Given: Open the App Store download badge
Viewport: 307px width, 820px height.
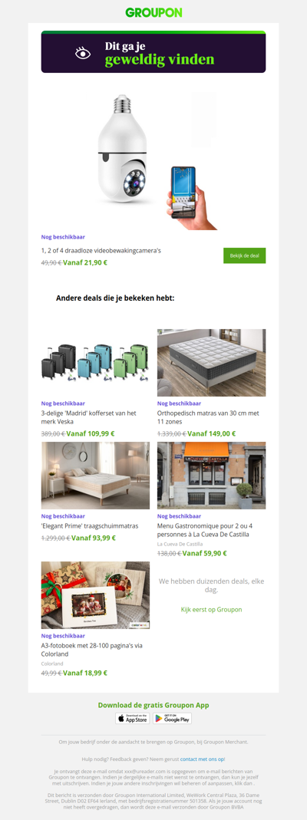Looking at the screenshot, I should click(132, 718).
